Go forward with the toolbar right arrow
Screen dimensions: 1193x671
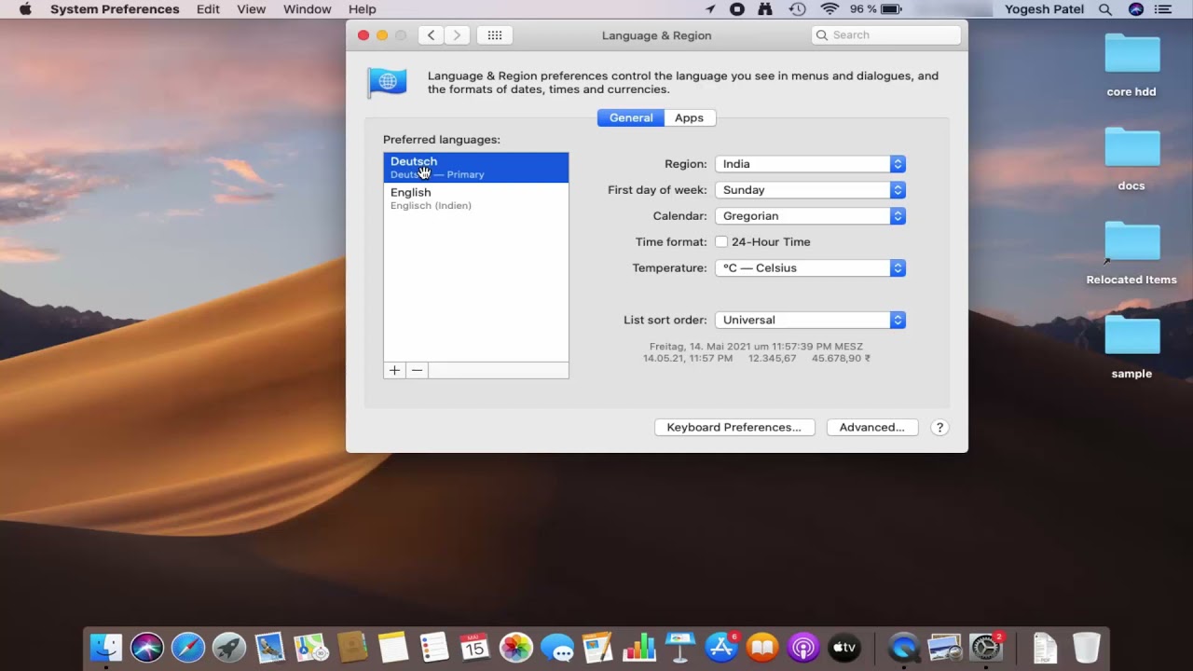(x=457, y=35)
